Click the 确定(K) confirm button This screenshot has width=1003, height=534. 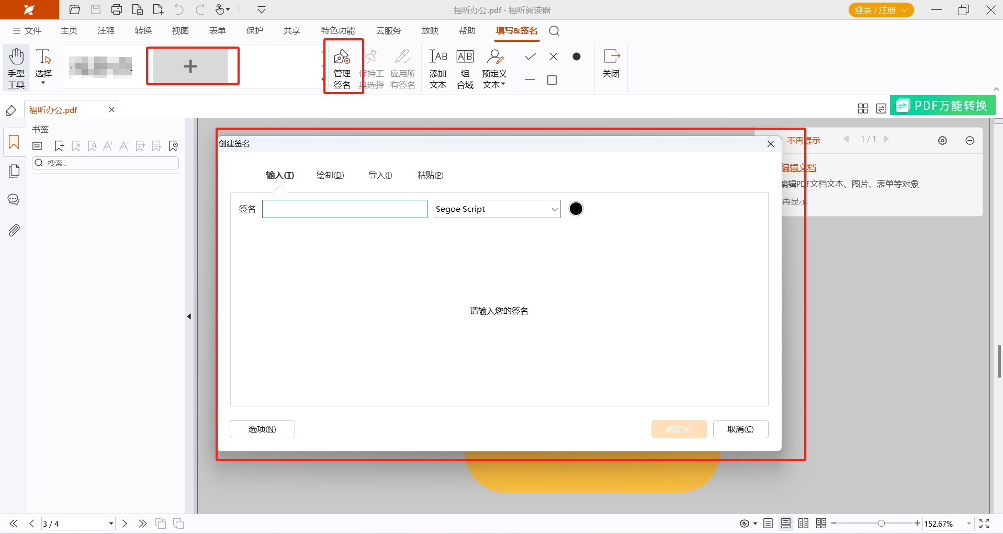[679, 429]
